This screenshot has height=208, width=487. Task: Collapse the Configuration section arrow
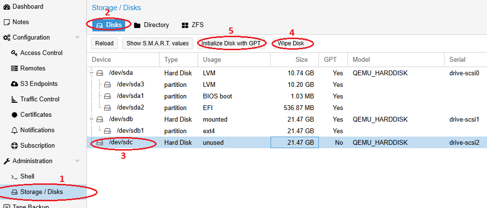(x=77, y=38)
